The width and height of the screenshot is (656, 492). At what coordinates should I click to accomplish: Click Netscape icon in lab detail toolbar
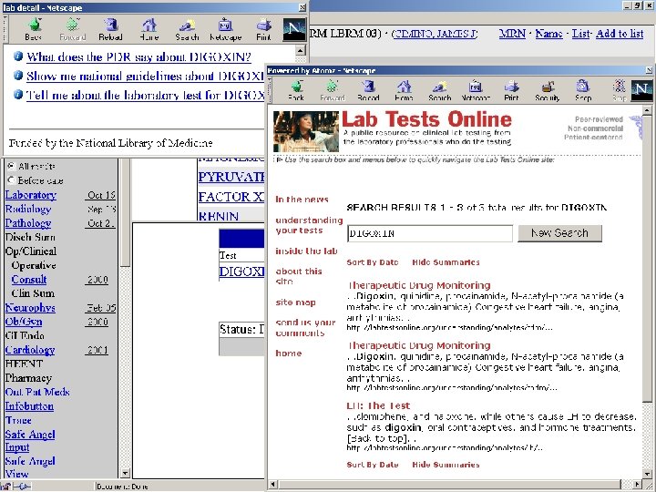tap(226, 29)
